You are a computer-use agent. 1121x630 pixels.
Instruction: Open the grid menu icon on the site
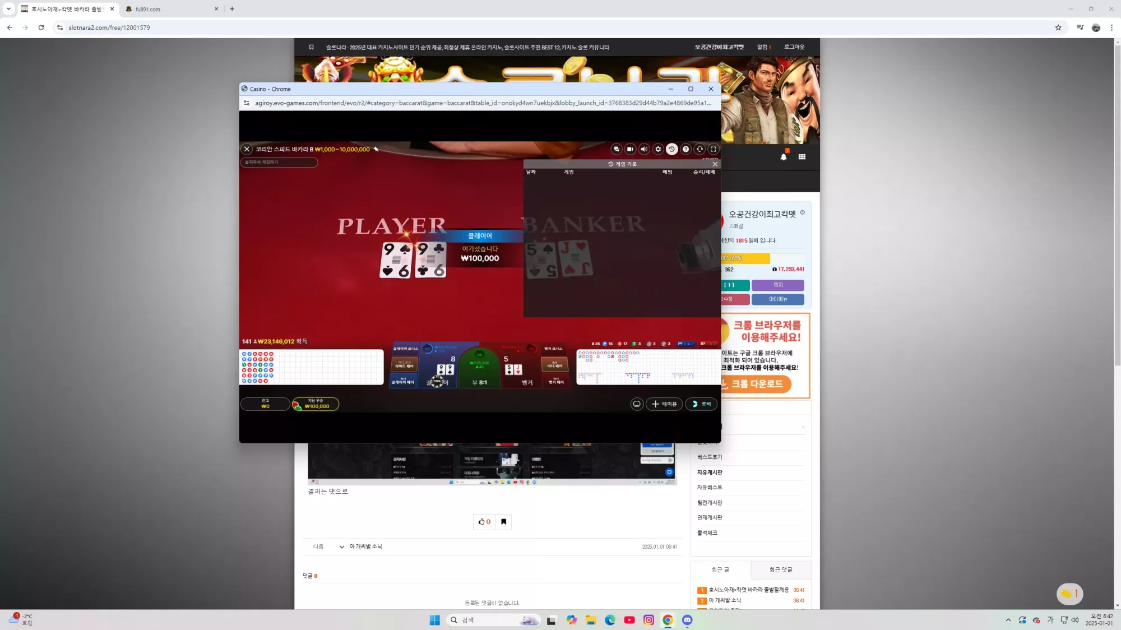pos(802,157)
